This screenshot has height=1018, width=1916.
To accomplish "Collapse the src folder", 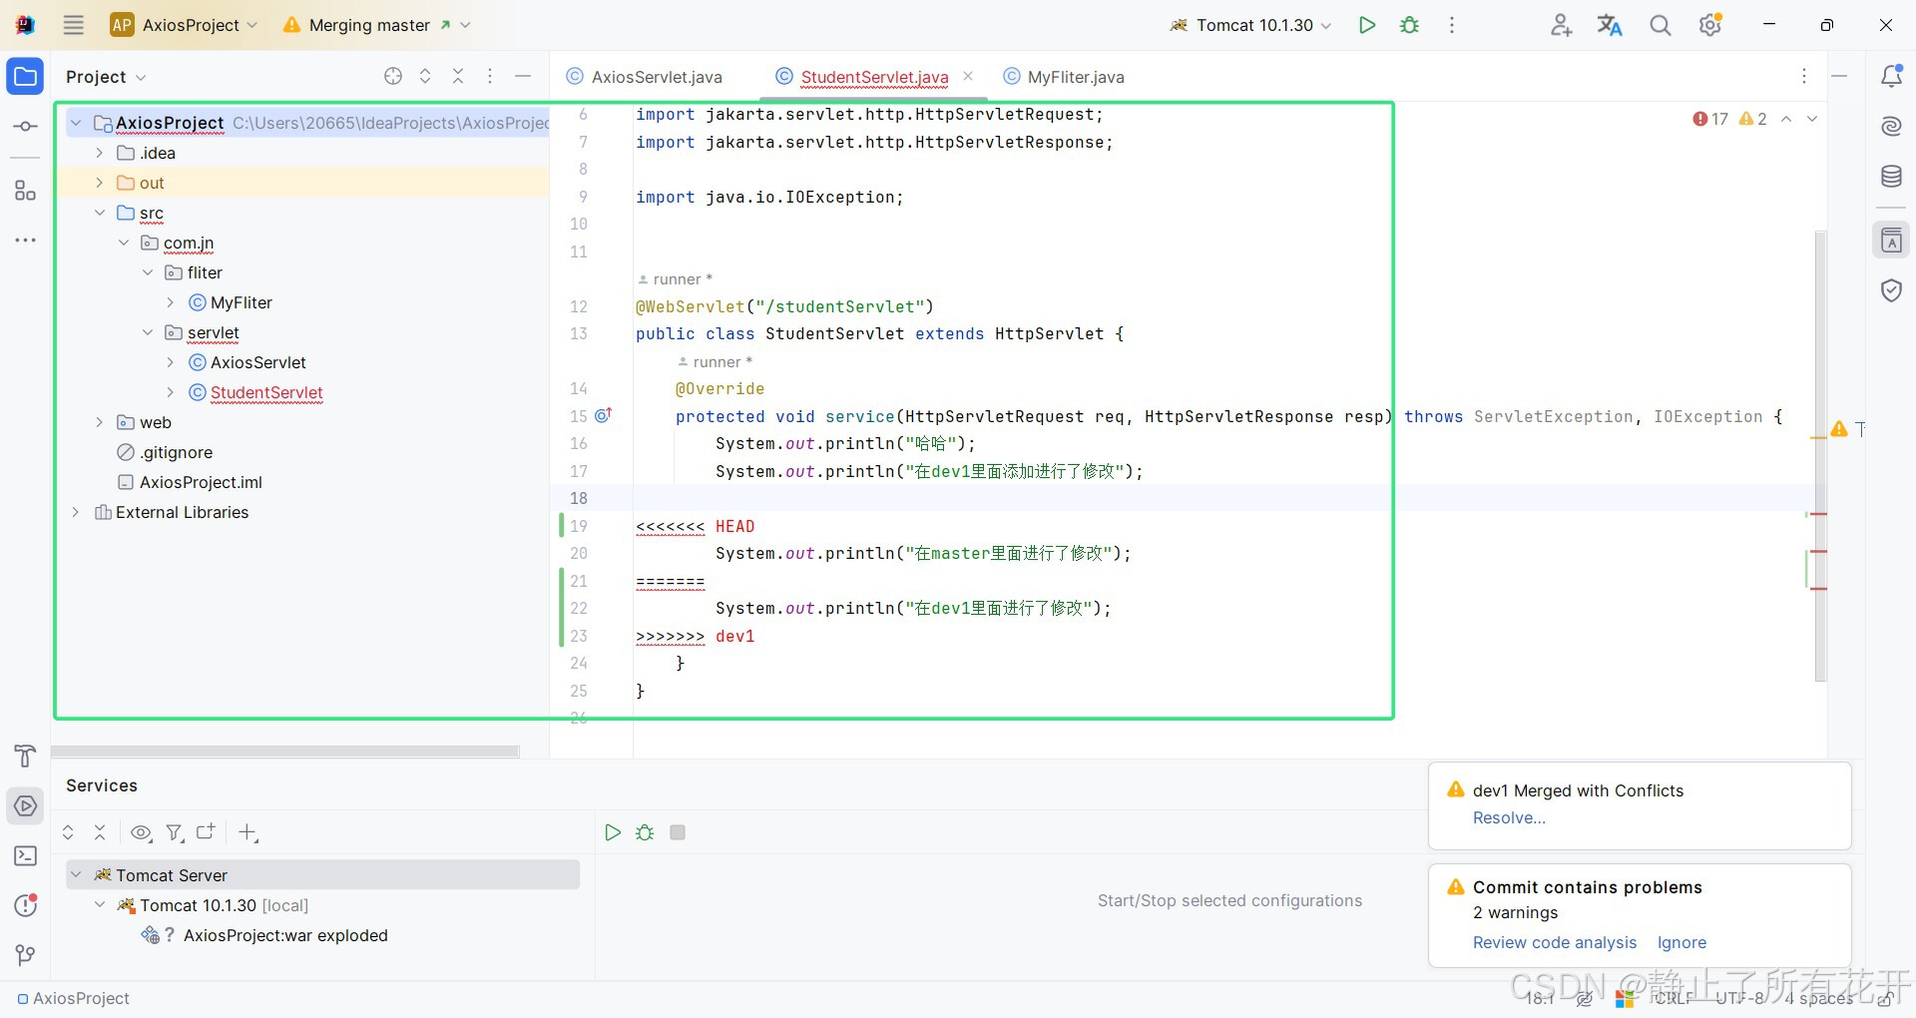I will coord(99,213).
